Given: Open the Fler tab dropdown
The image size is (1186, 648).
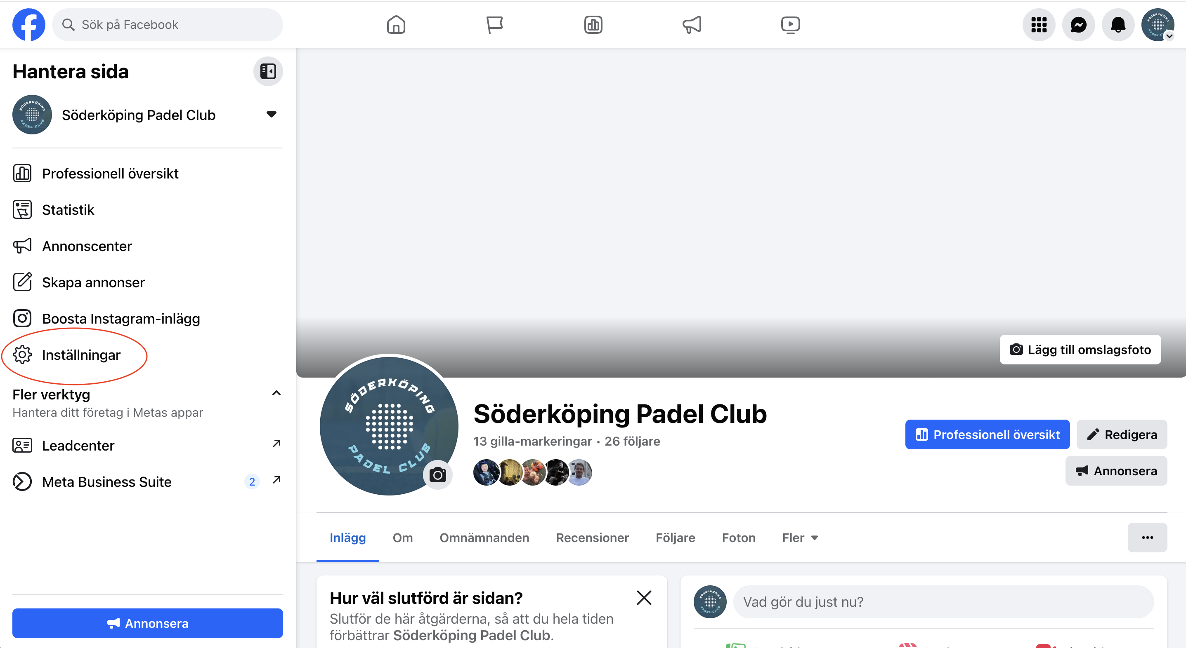Looking at the screenshot, I should point(800,538).
